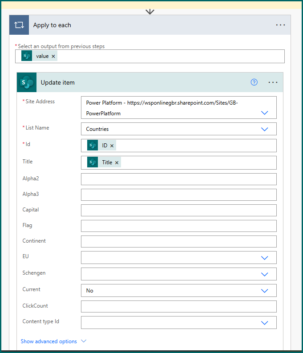
Task: Remove the value token
Action: 53,56
